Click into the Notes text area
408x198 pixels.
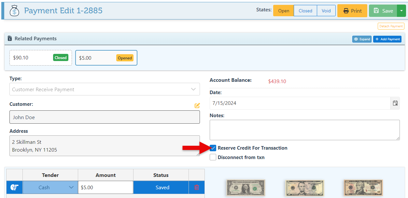point(304,130)
